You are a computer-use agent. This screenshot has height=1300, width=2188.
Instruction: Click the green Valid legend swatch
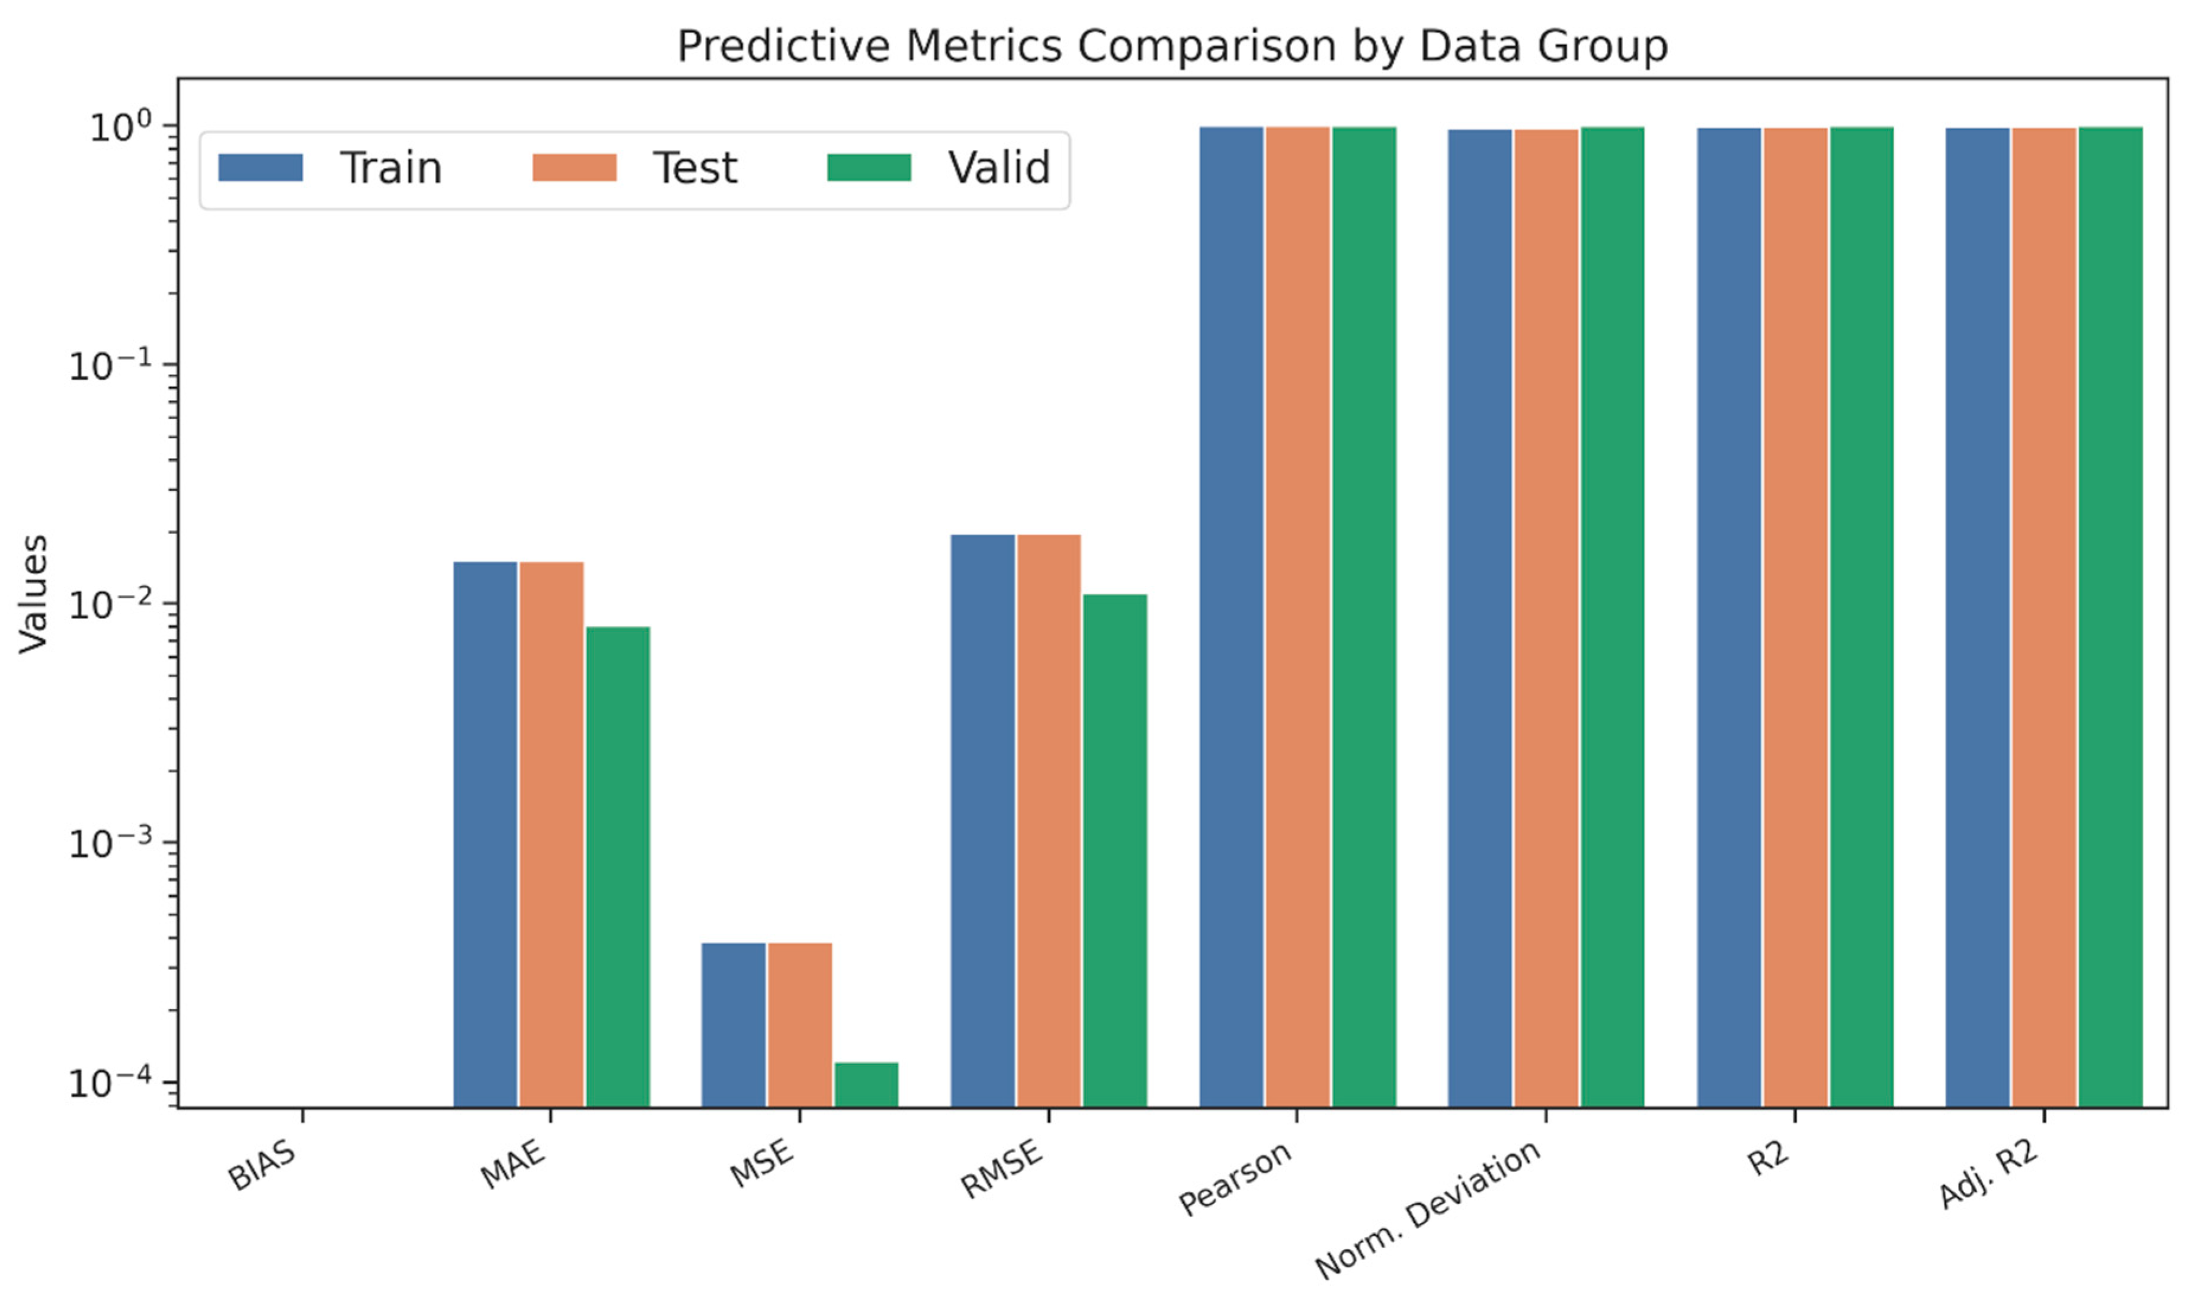pos(869,167)
